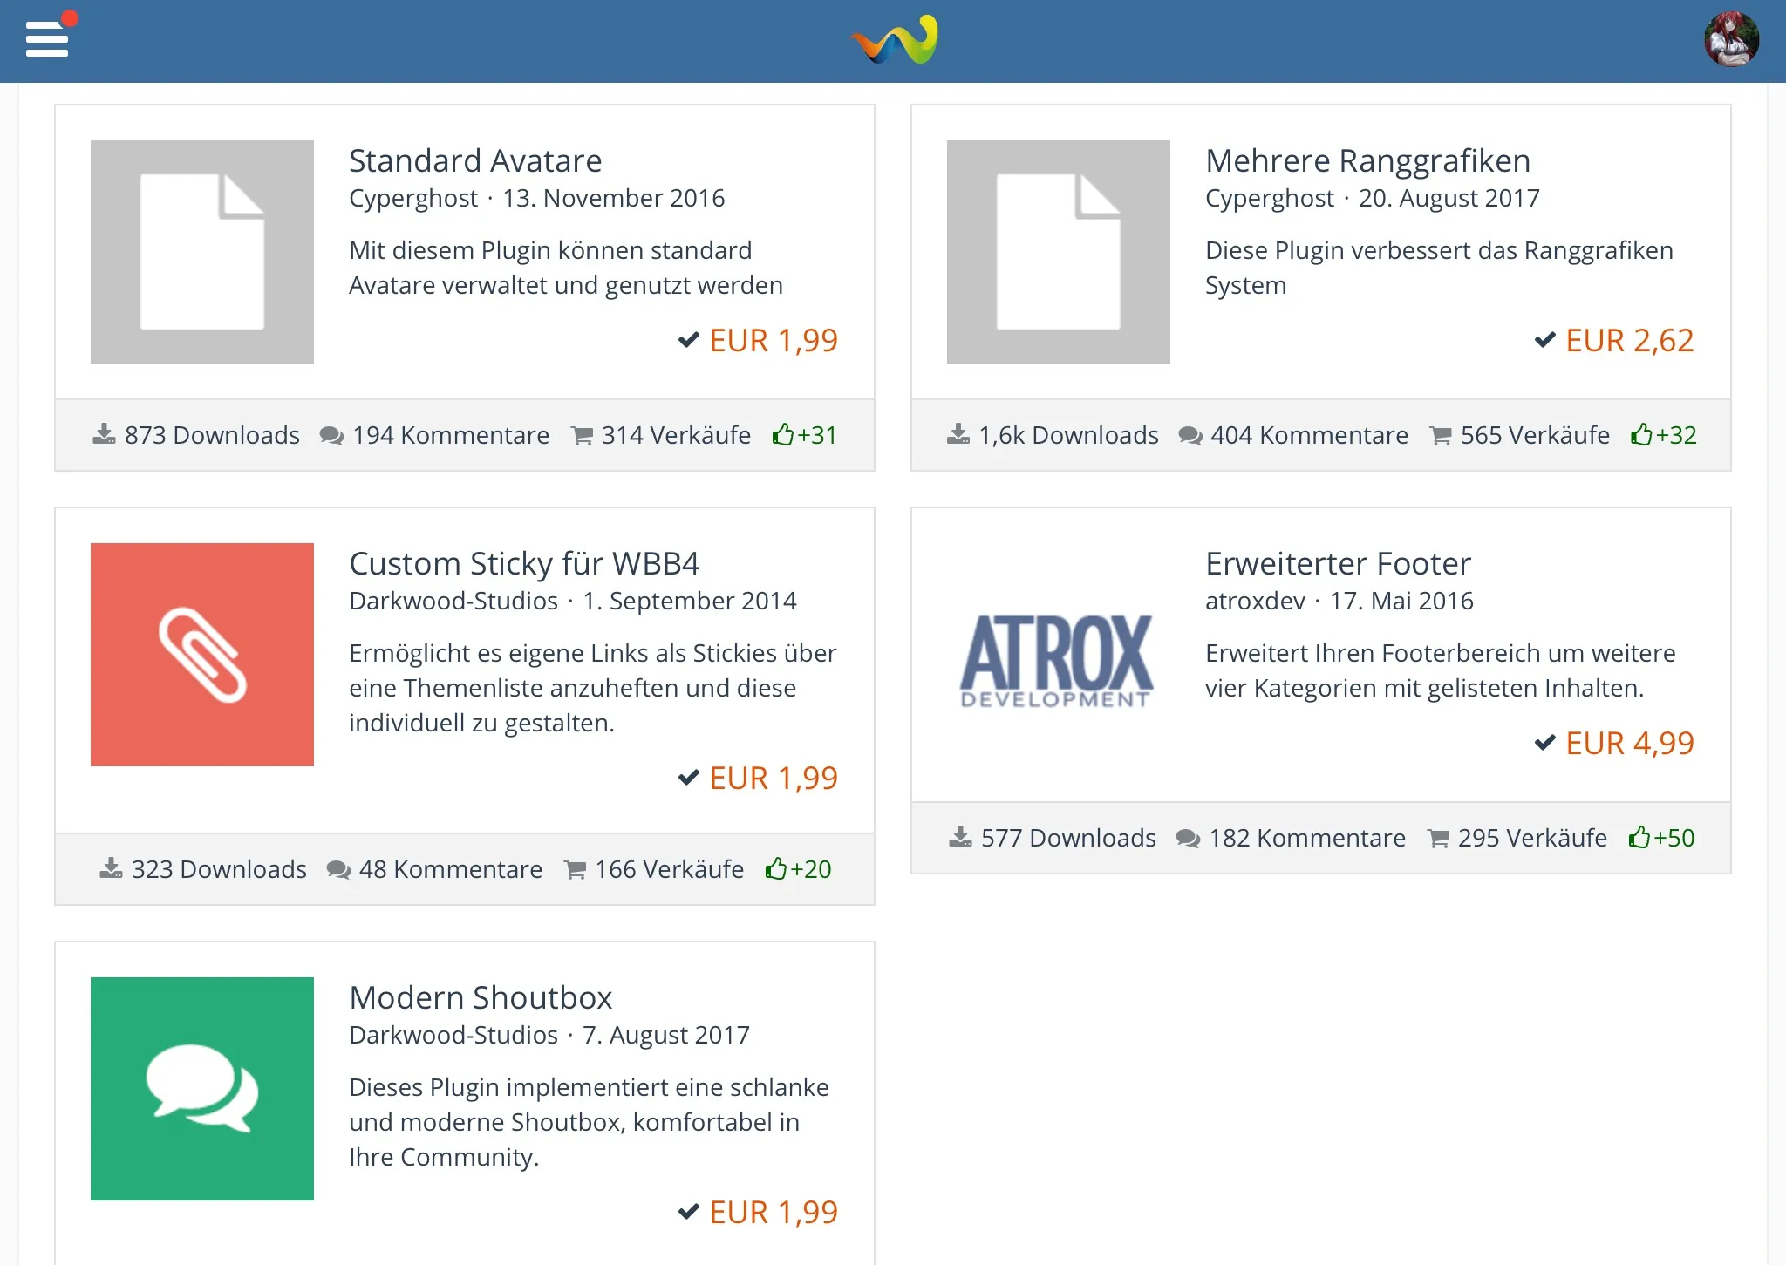1786x1265 pixels.
Task: Open Custom Sticky für WBB4 title
Action: pos(523,564)
